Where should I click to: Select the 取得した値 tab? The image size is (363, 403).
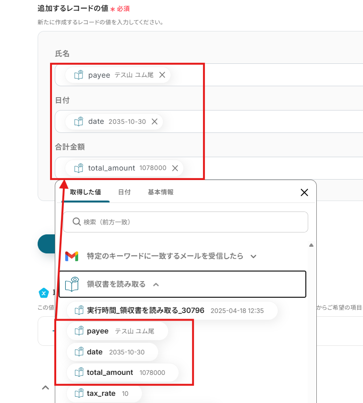tap(85, 192)
